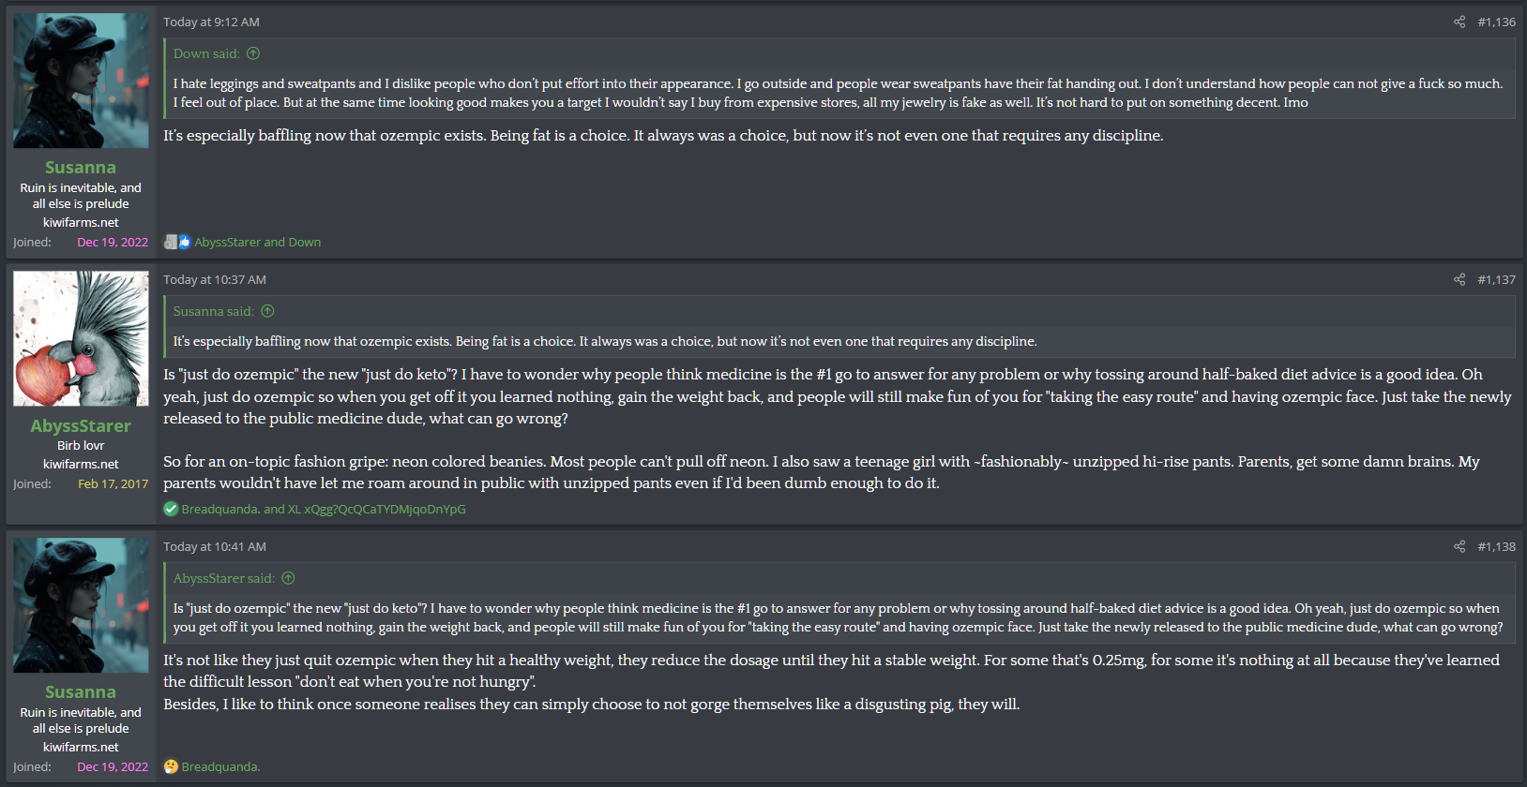
Task: Click the arrow icon beside "AbyssStarer said:"
Action: 288,578
